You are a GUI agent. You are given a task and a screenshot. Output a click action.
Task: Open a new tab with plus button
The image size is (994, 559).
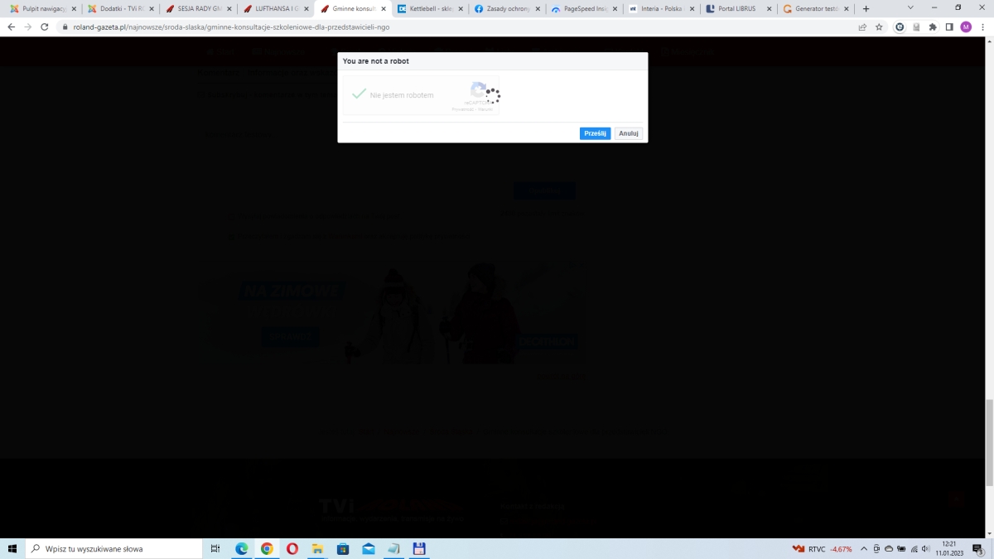tap(866, 9)
